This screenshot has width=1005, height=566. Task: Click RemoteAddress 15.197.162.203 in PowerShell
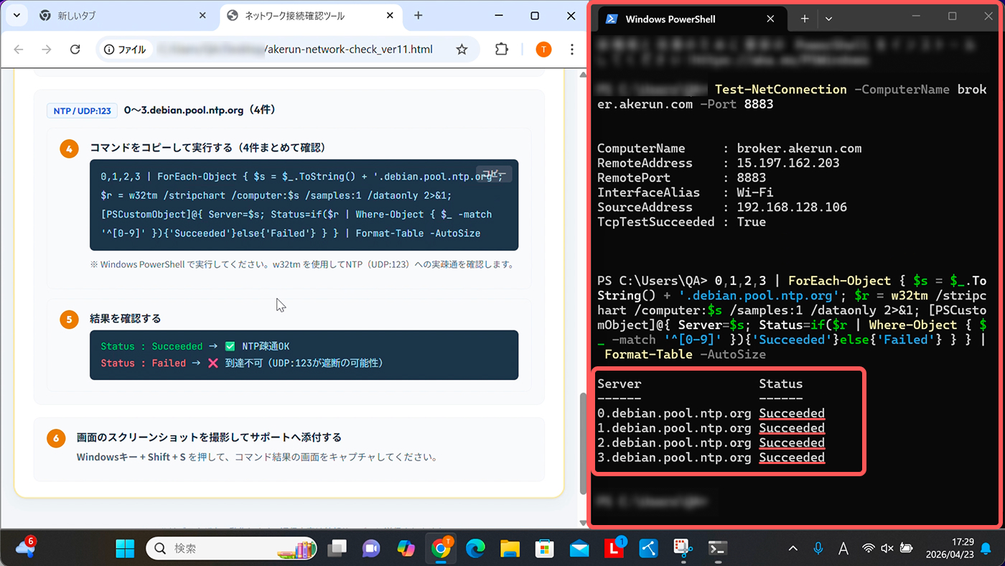tap(718, 163)
